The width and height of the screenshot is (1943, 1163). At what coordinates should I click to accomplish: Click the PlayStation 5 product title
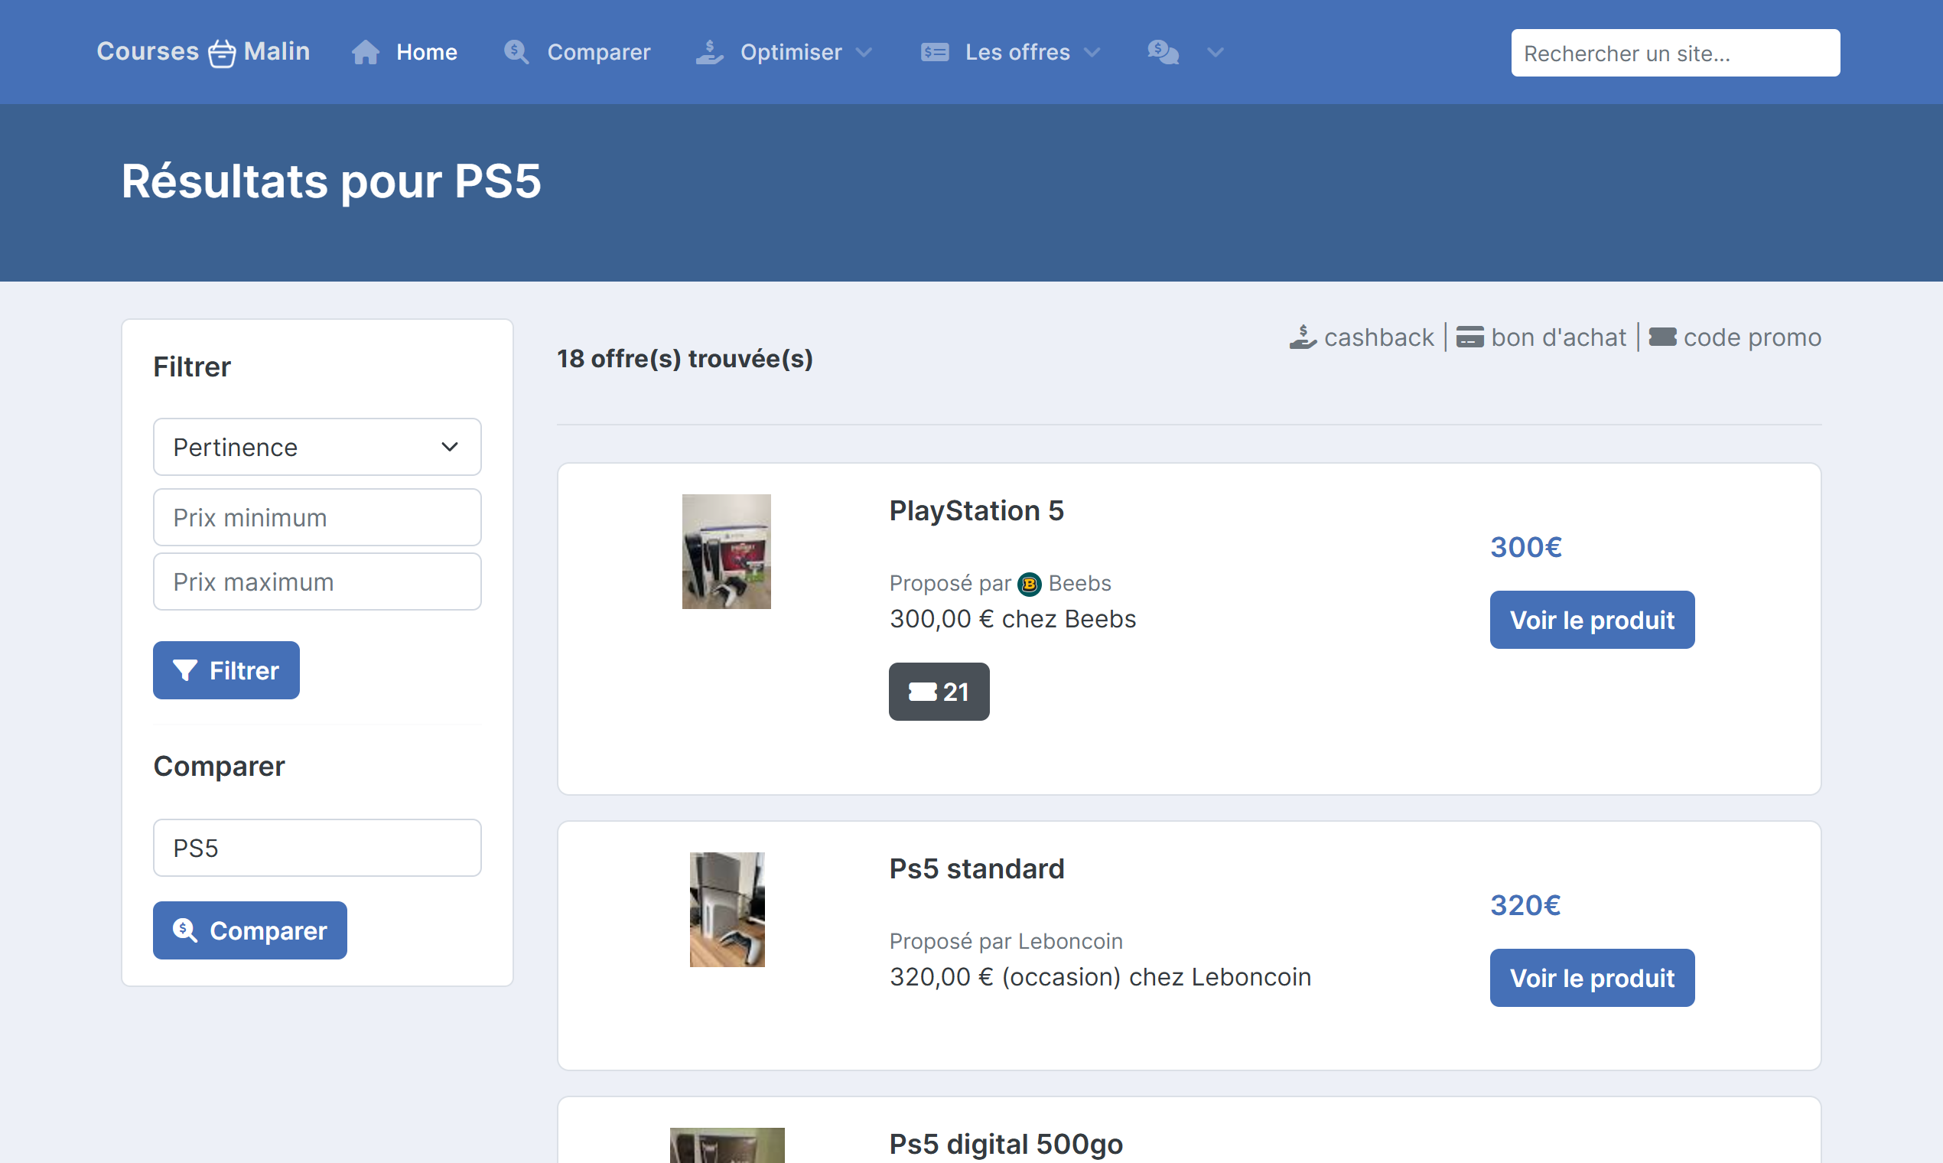(x=976, y=511)
